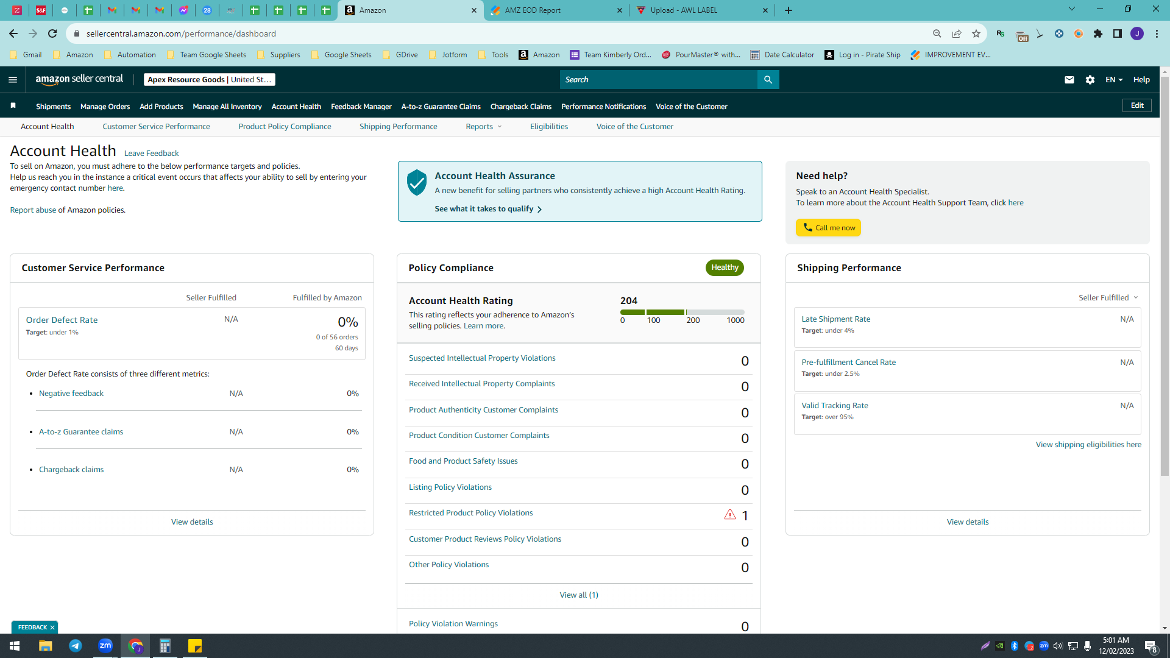Open the Report abuse link

pos(33,210)
